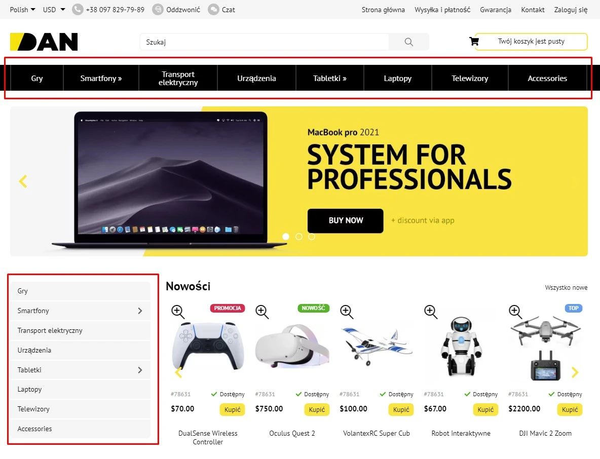The image size is (600, 459).
Task: Click the search magnifier icon
Action: 408,42
